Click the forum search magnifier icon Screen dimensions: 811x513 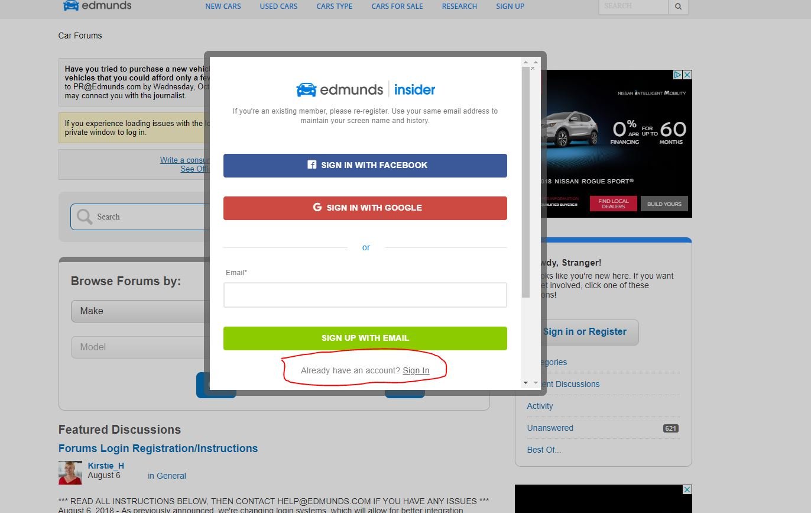(x=85, y=217)
